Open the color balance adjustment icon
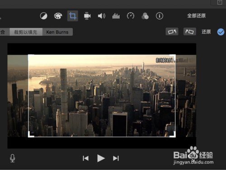The image size is (226, 170). pos(44,16)
